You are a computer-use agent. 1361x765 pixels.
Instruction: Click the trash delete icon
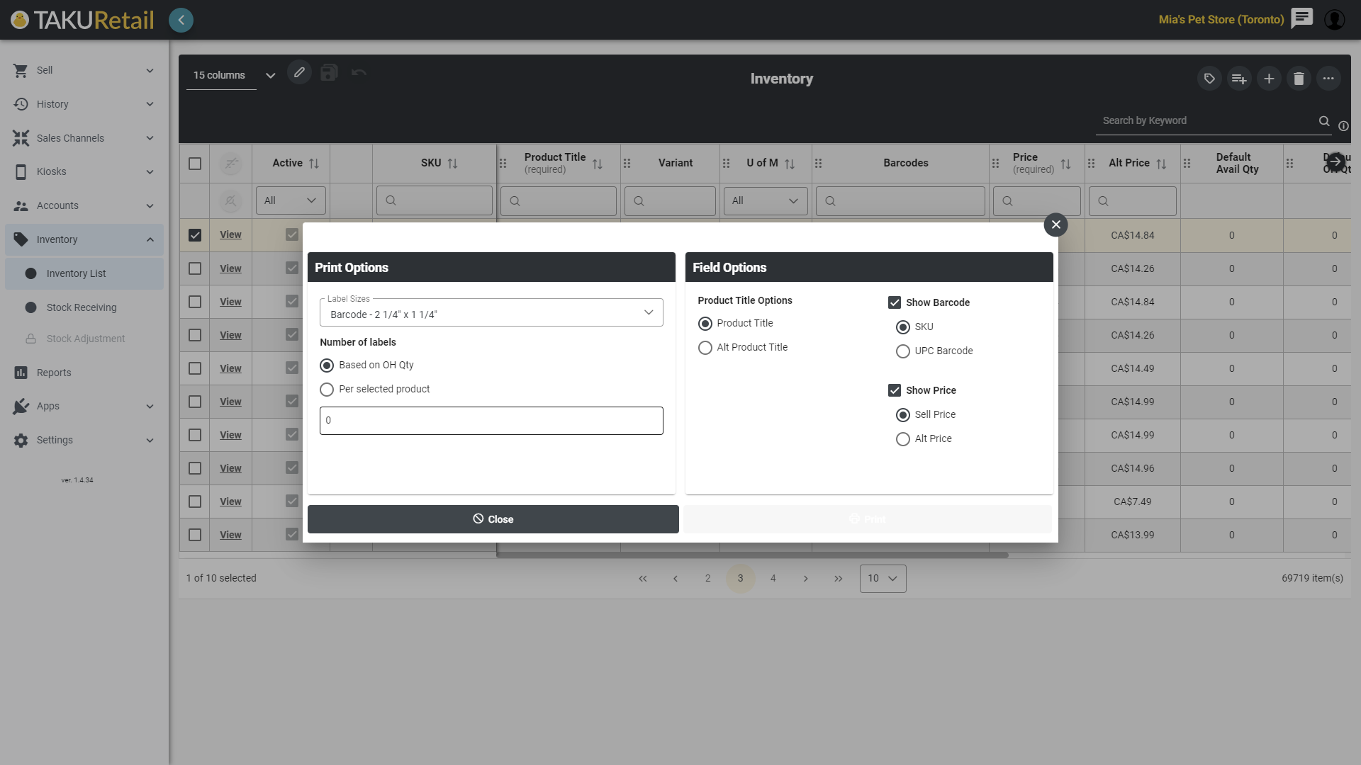pos(1299,79)
